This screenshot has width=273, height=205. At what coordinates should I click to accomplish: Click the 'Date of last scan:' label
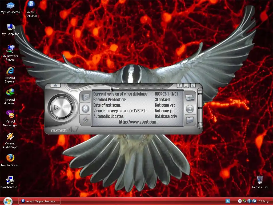[x=107, y=105]
